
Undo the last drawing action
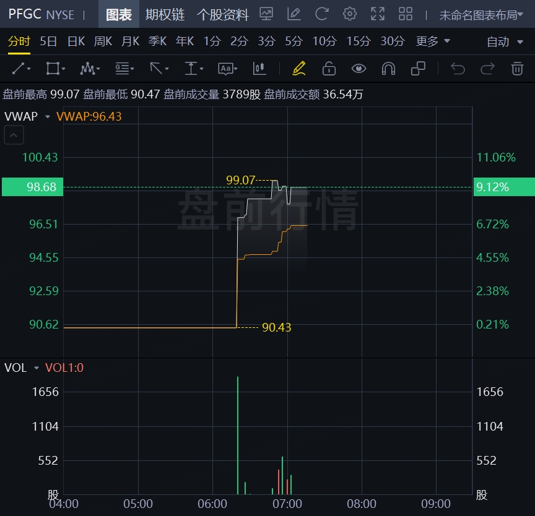click(458, 68)
